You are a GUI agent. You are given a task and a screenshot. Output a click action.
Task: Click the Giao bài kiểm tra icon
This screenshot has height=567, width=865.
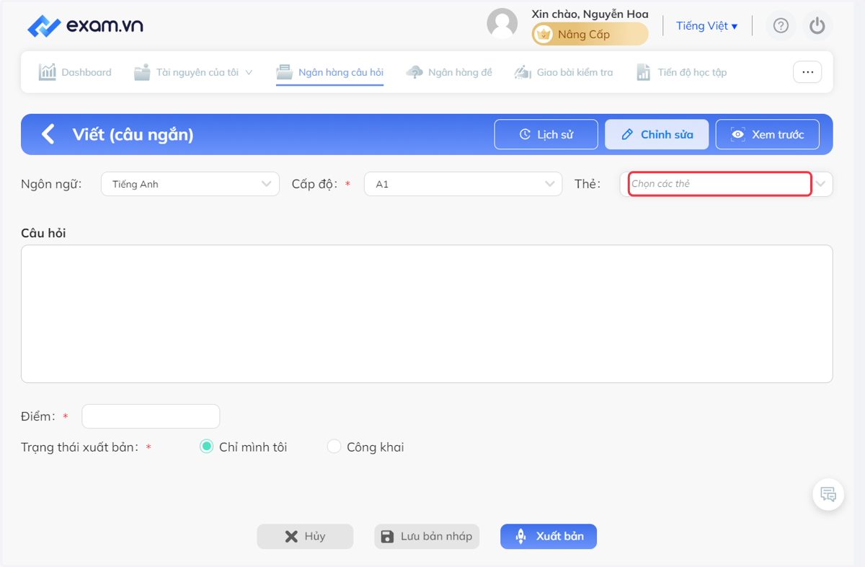pos(523,72)
